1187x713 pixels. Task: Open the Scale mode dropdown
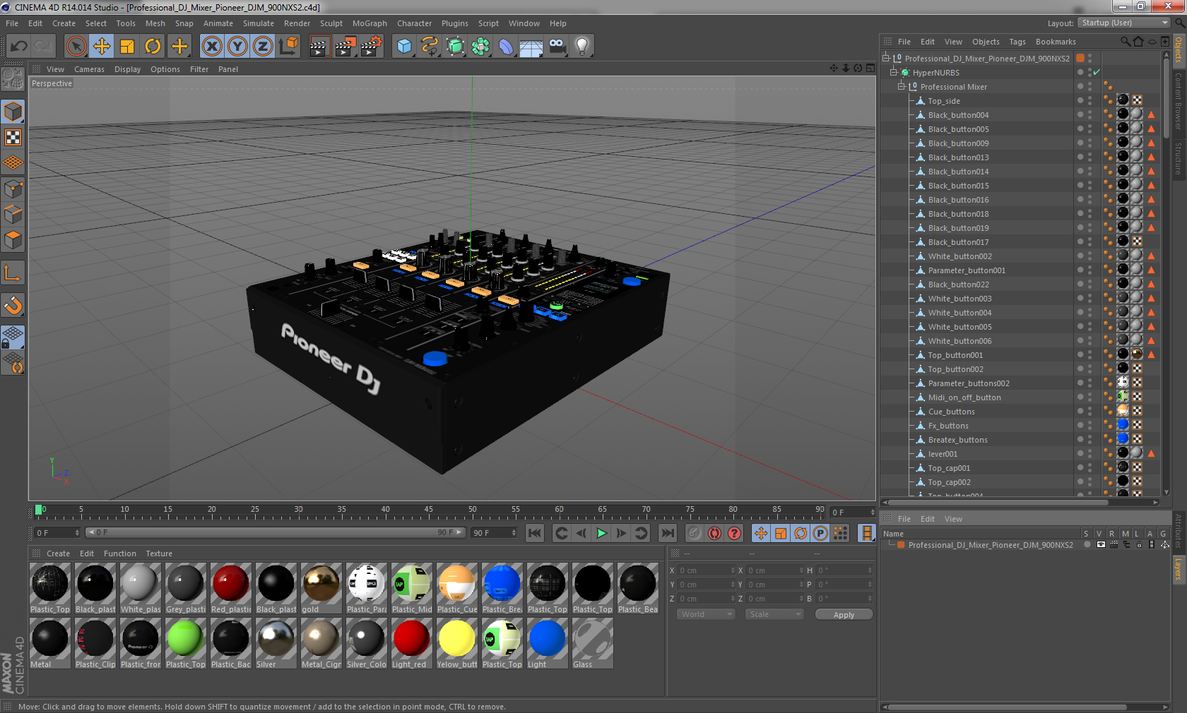[x=774, y=614]
